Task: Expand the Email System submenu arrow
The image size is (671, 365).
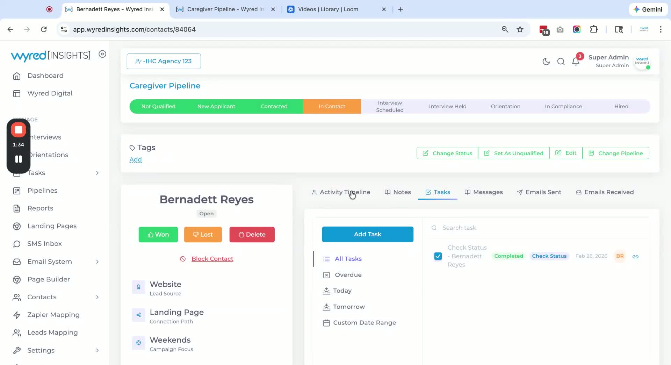Action: pos(97,262)
